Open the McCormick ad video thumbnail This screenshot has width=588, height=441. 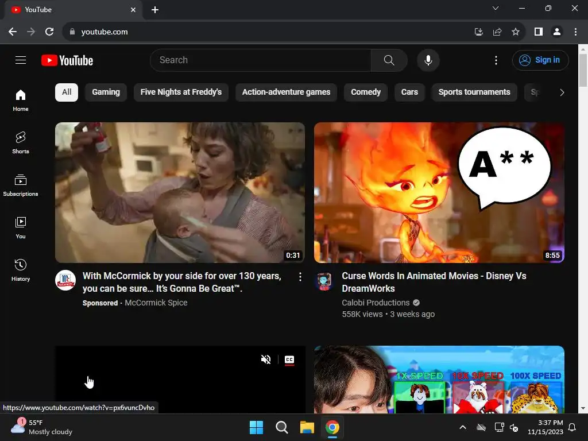(180, 192)
